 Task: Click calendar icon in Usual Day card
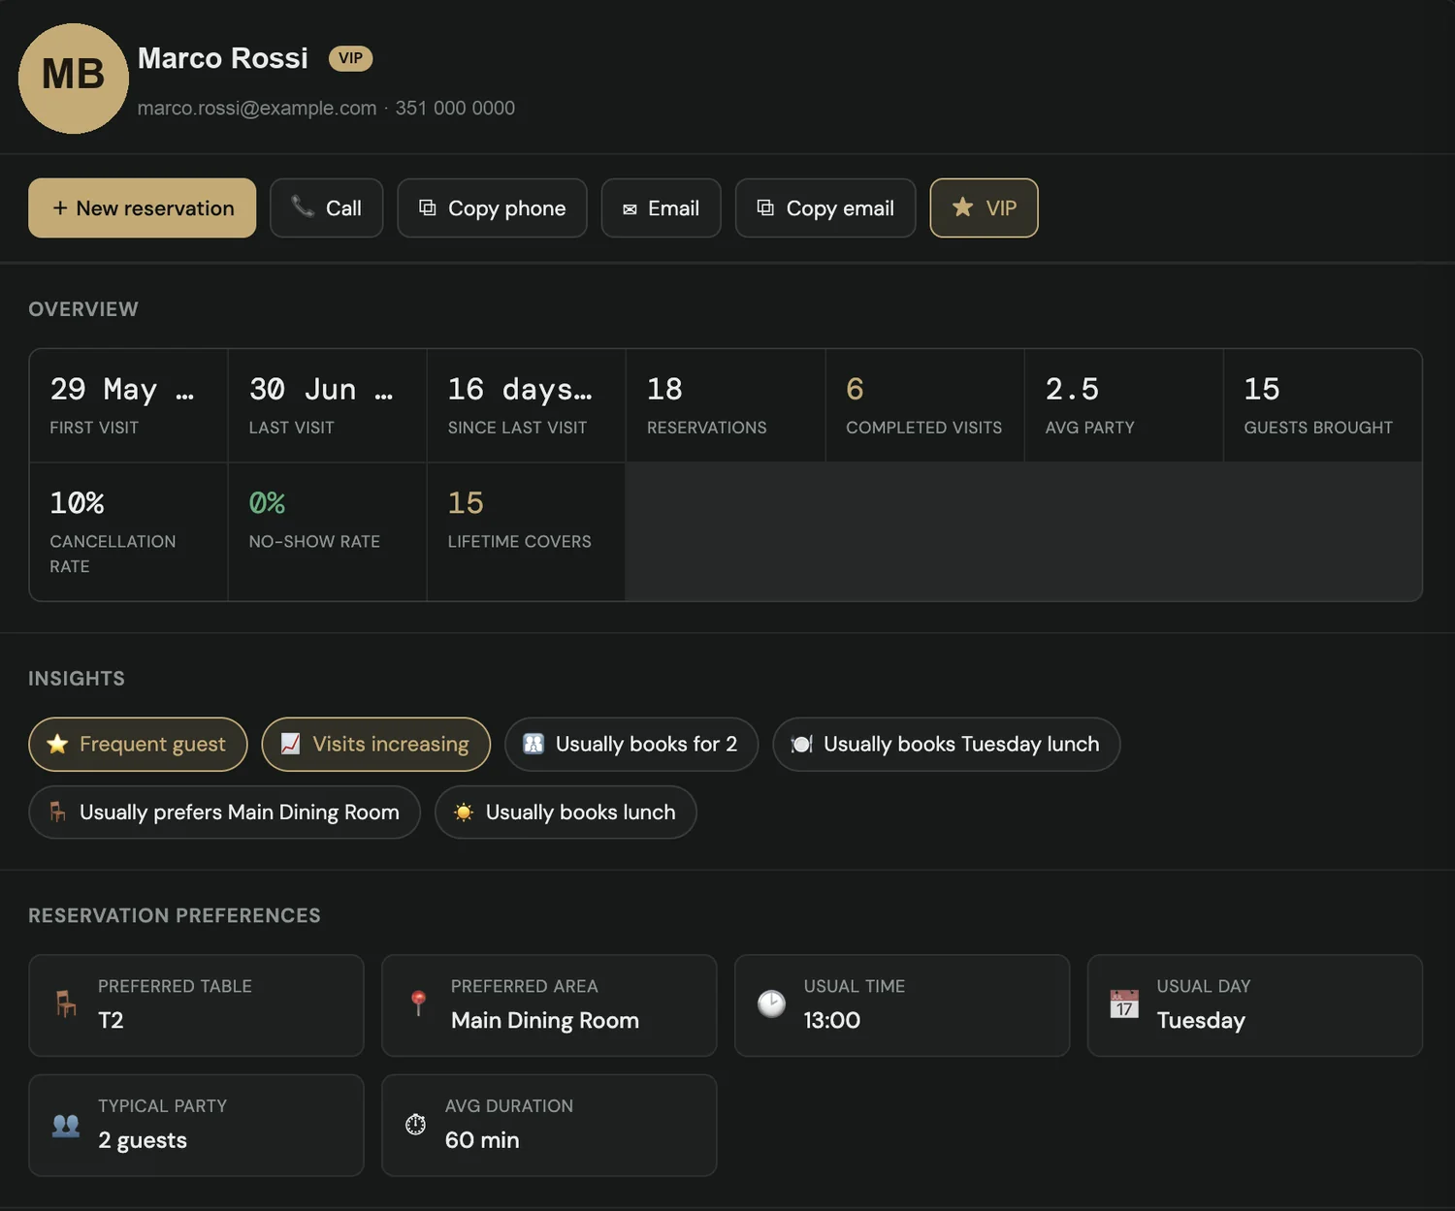(1124, 1004)
